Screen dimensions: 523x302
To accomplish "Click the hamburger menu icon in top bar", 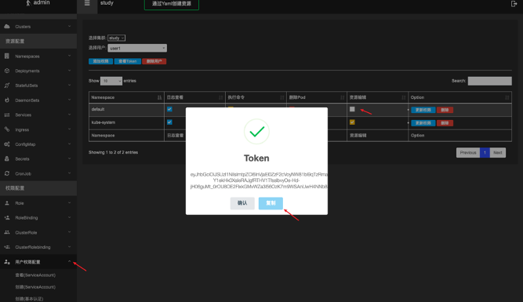I will coord(87,3).
